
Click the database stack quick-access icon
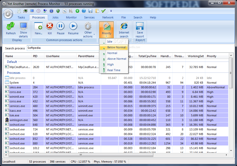(71, 11)
